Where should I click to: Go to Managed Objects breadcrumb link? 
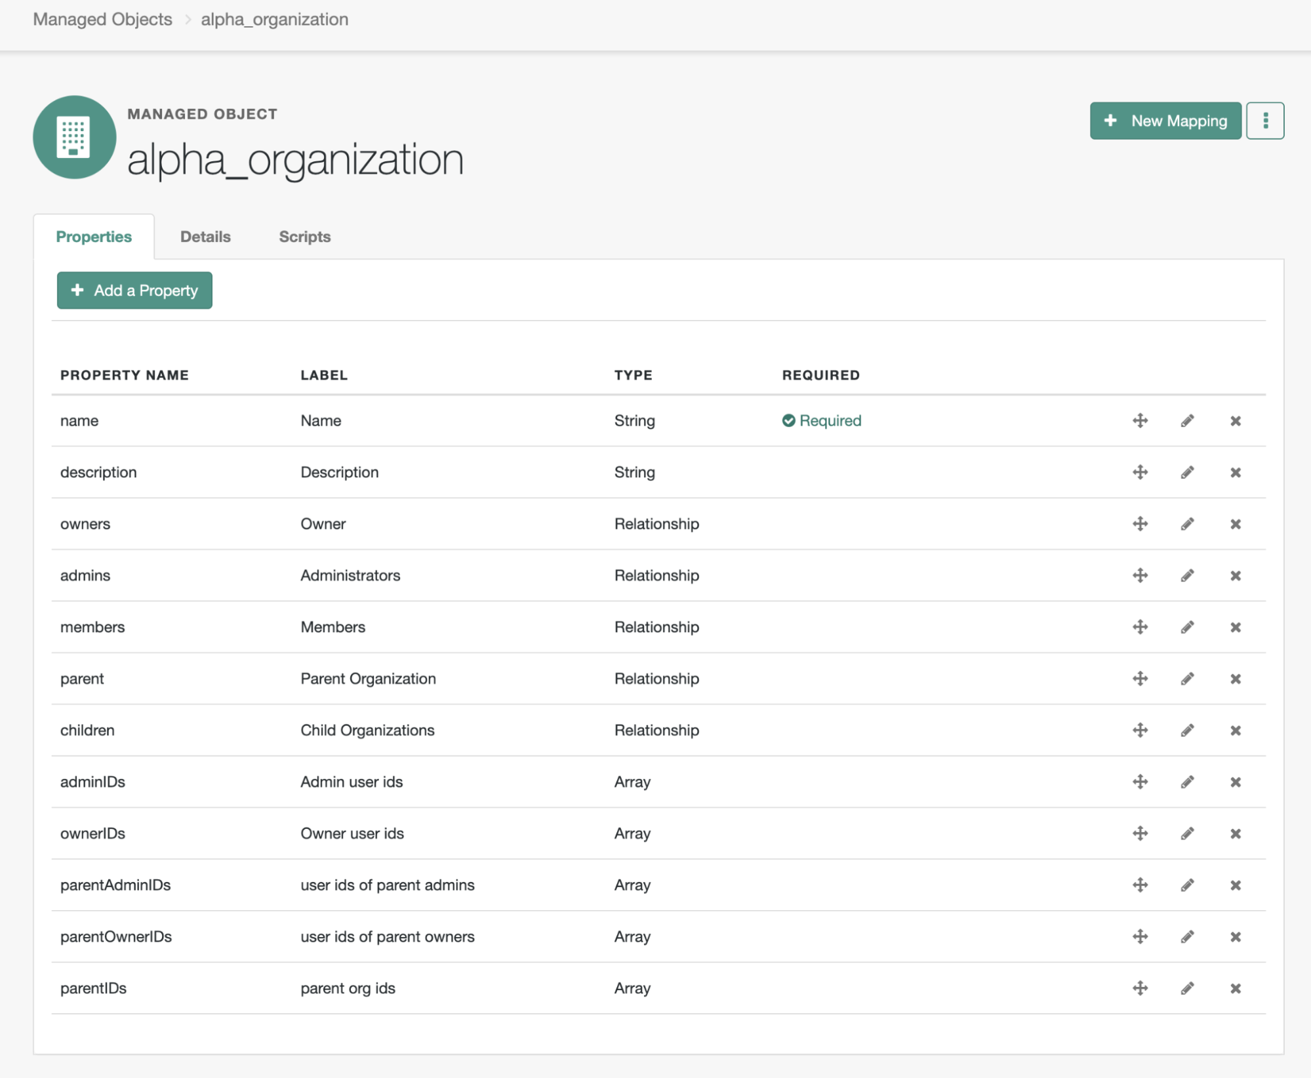coord(103,19)
